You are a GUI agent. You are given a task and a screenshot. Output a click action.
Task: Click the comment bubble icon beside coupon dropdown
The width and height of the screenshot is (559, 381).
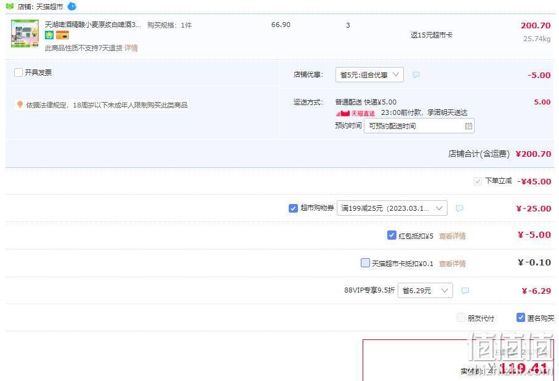459,208
